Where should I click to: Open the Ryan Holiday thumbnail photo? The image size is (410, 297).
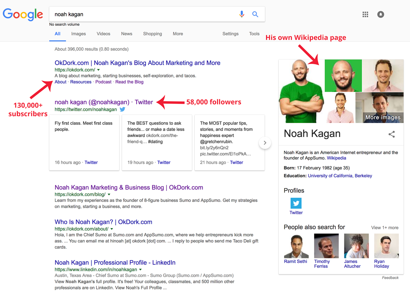tap(387, 246)
